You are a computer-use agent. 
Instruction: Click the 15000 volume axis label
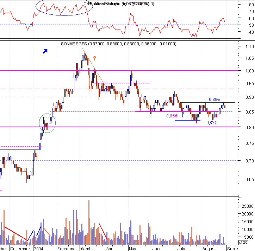[x=248, y=221]
